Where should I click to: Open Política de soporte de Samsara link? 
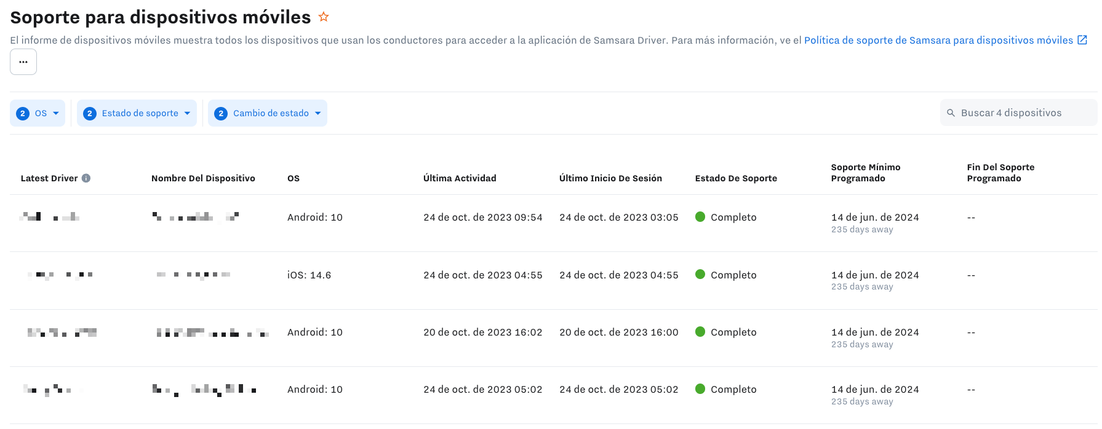pyautogui.click(x=938, y=40)
